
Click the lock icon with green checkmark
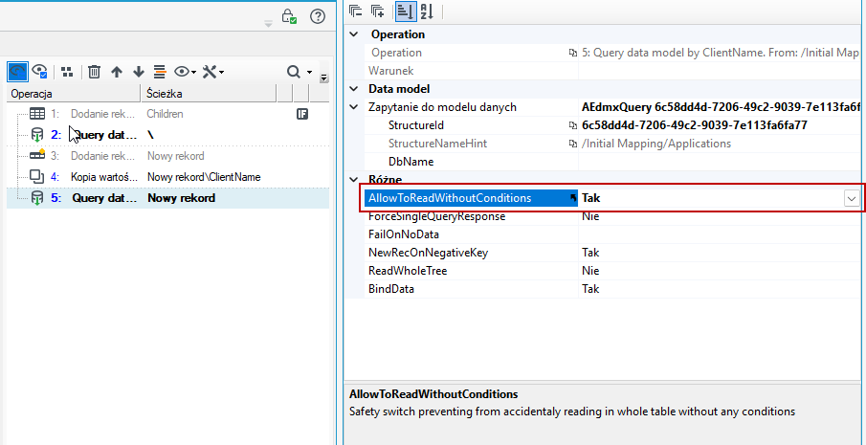[289, 16]
